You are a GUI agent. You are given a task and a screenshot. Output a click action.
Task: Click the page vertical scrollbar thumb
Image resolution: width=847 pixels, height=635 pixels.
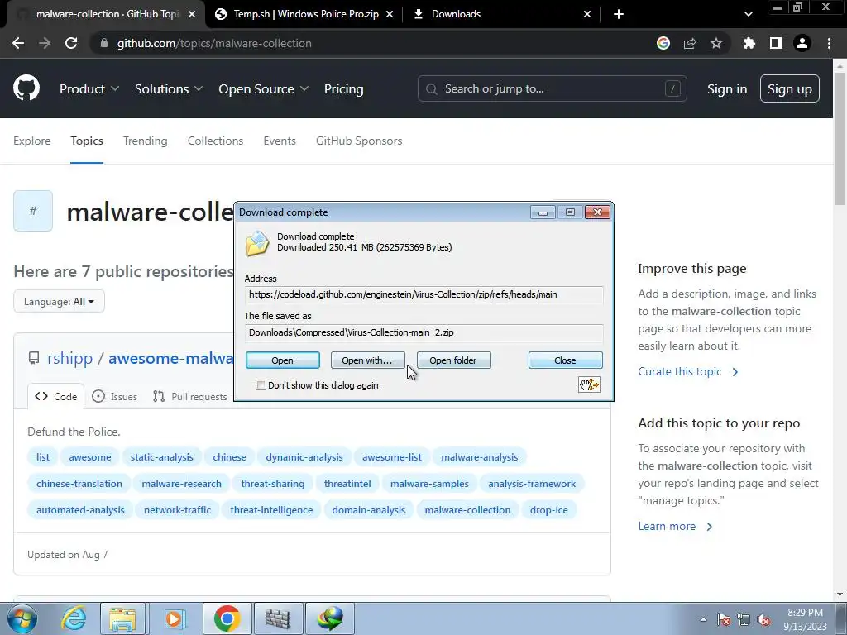(x=840, y=138)
